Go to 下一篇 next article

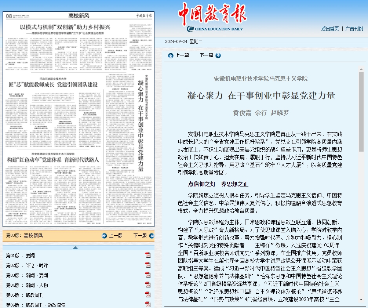point(206,55)
